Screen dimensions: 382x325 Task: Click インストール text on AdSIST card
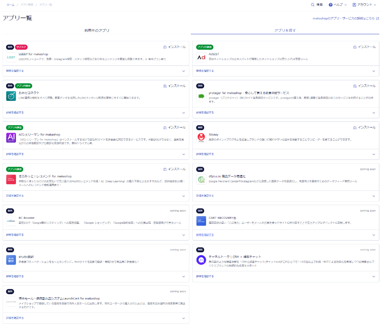[x=367, y=47]
